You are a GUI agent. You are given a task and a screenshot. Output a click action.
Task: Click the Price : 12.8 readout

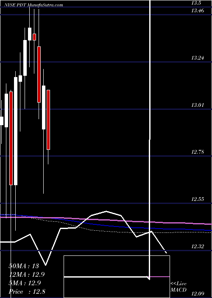pyautogui.click(x=27, y=292)
